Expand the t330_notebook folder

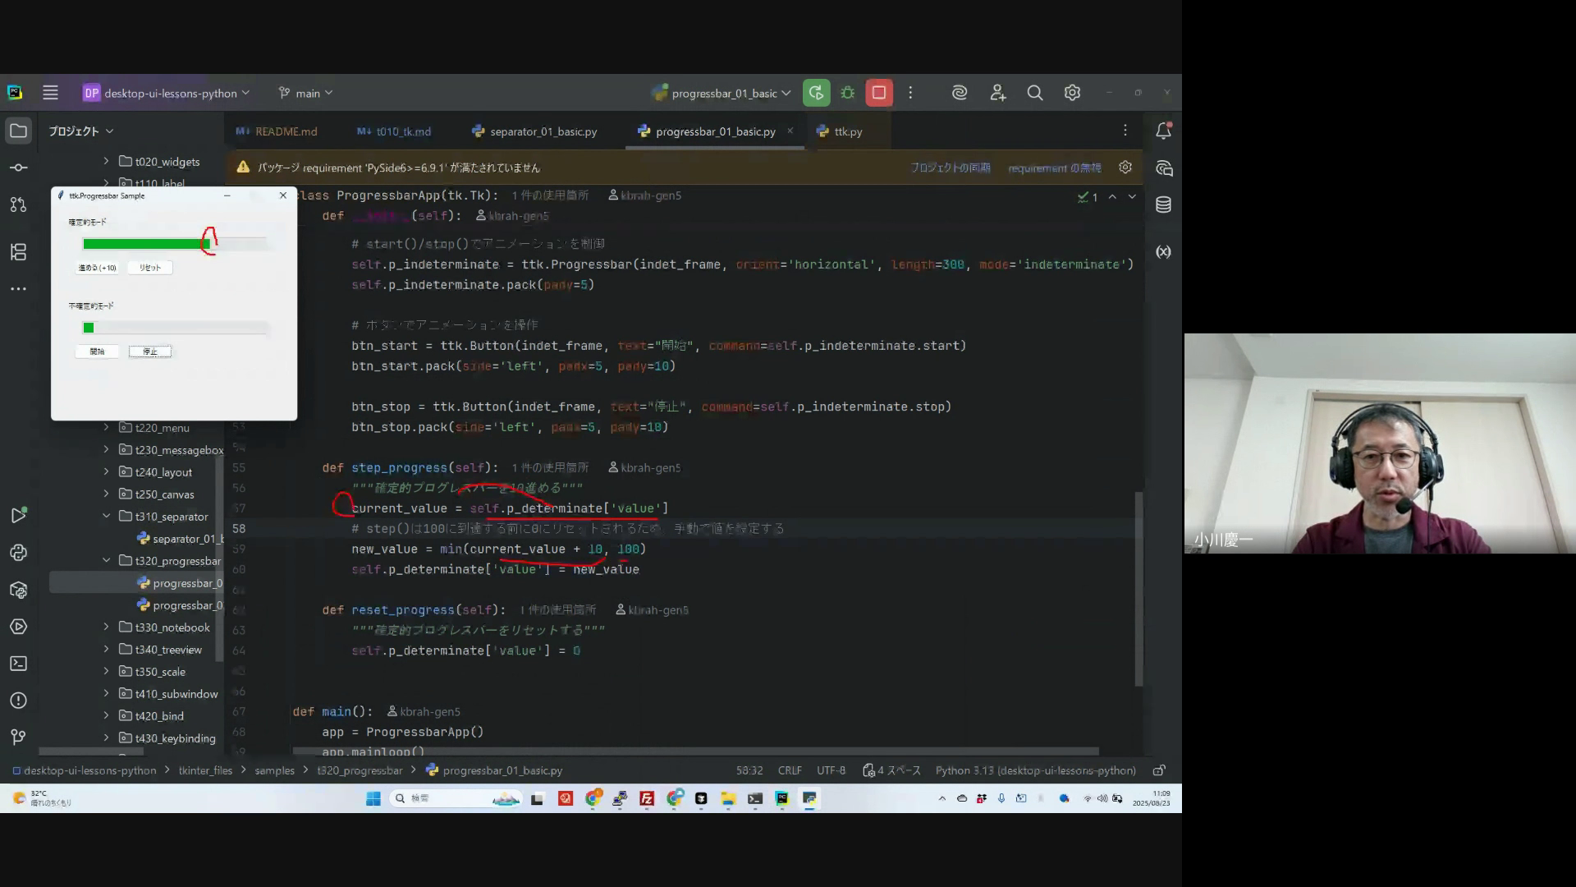tap(106, 627)
